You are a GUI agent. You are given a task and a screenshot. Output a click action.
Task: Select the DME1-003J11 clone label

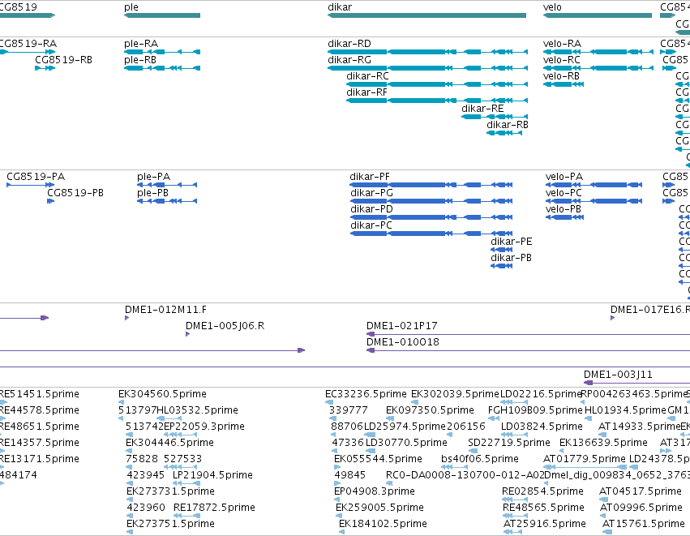[618, 375]
